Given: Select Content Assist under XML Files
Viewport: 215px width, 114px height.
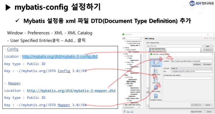Looking at the screenshot, I should (x=135, y=90).
